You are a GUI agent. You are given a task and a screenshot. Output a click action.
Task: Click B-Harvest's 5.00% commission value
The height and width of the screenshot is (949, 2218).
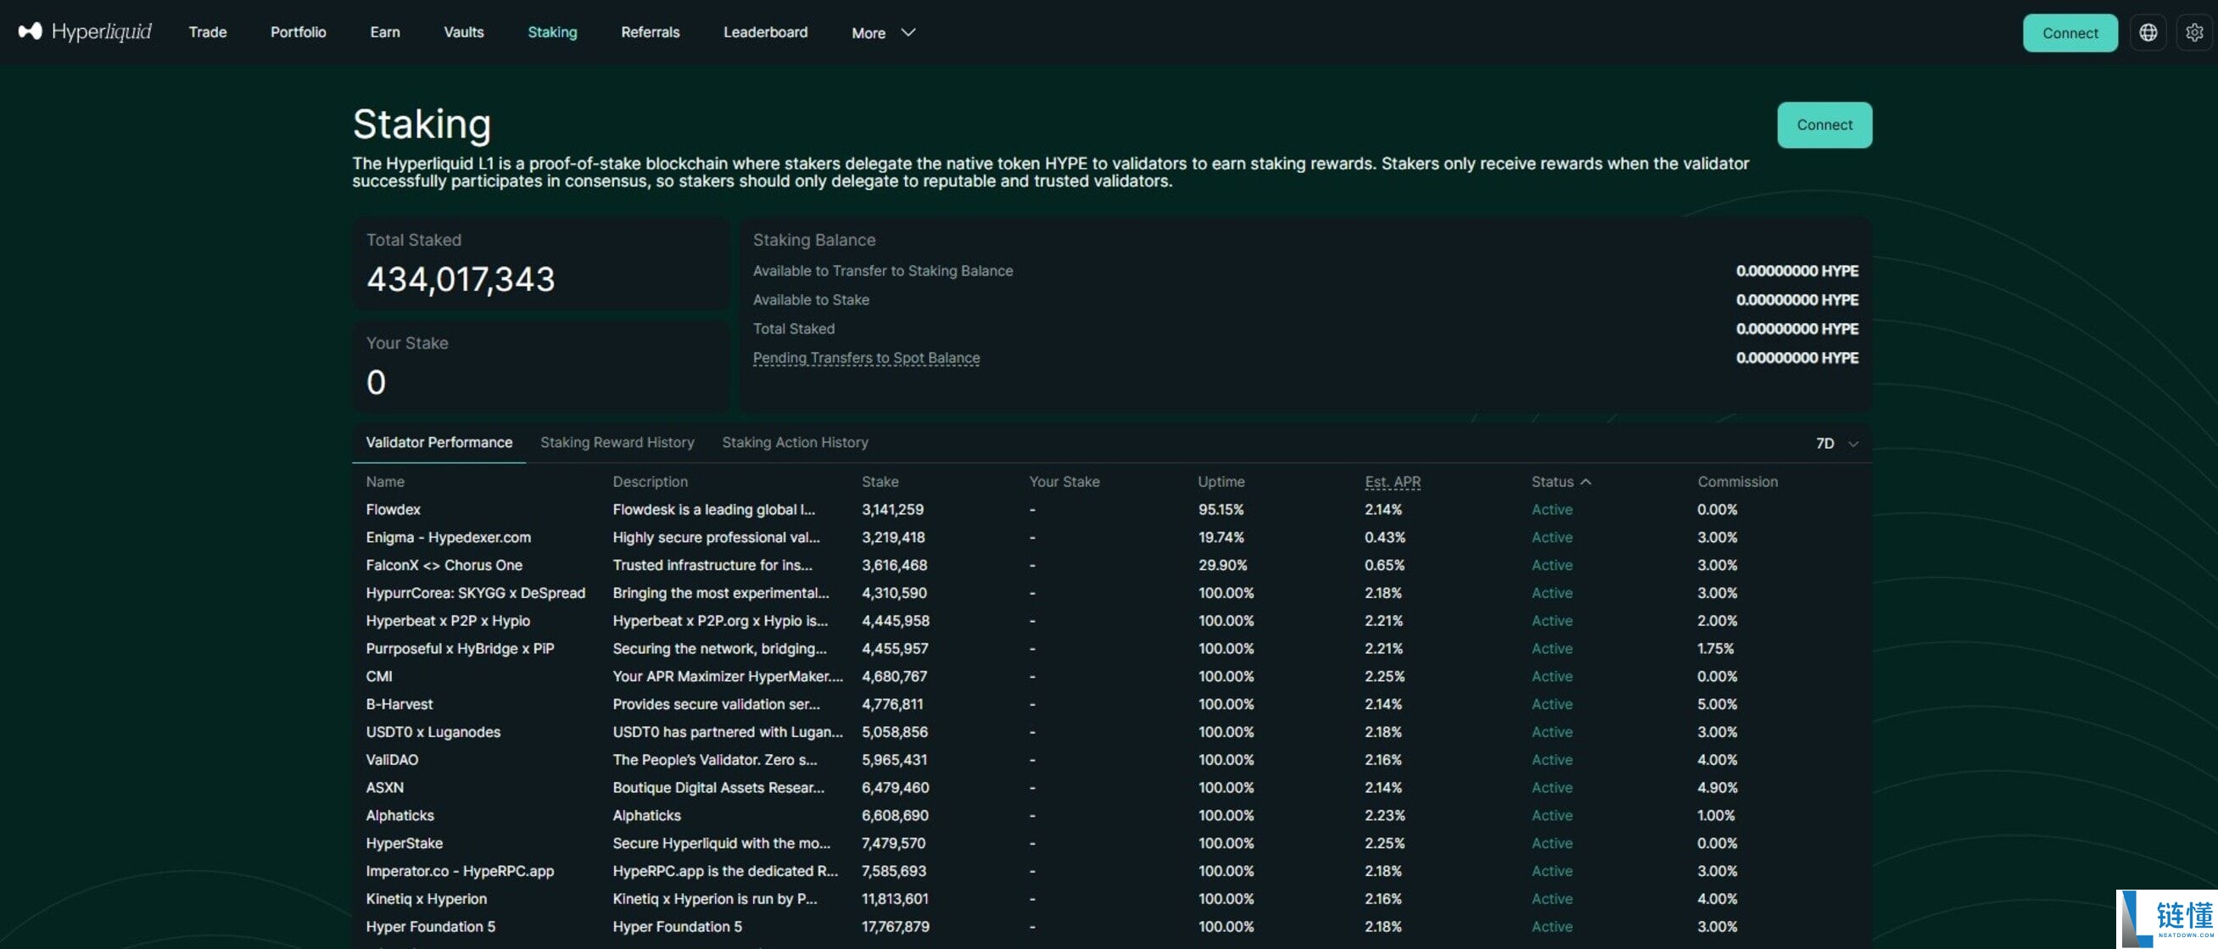1717,704
